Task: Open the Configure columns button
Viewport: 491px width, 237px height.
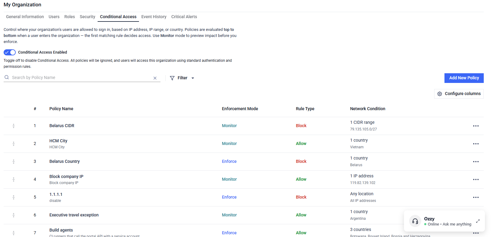Action: point(459,94)
